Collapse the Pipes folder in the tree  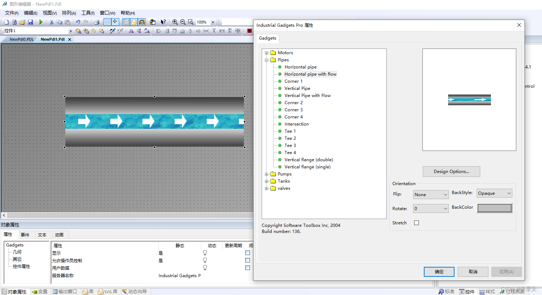pyautogui.click(x=267, y=60)
